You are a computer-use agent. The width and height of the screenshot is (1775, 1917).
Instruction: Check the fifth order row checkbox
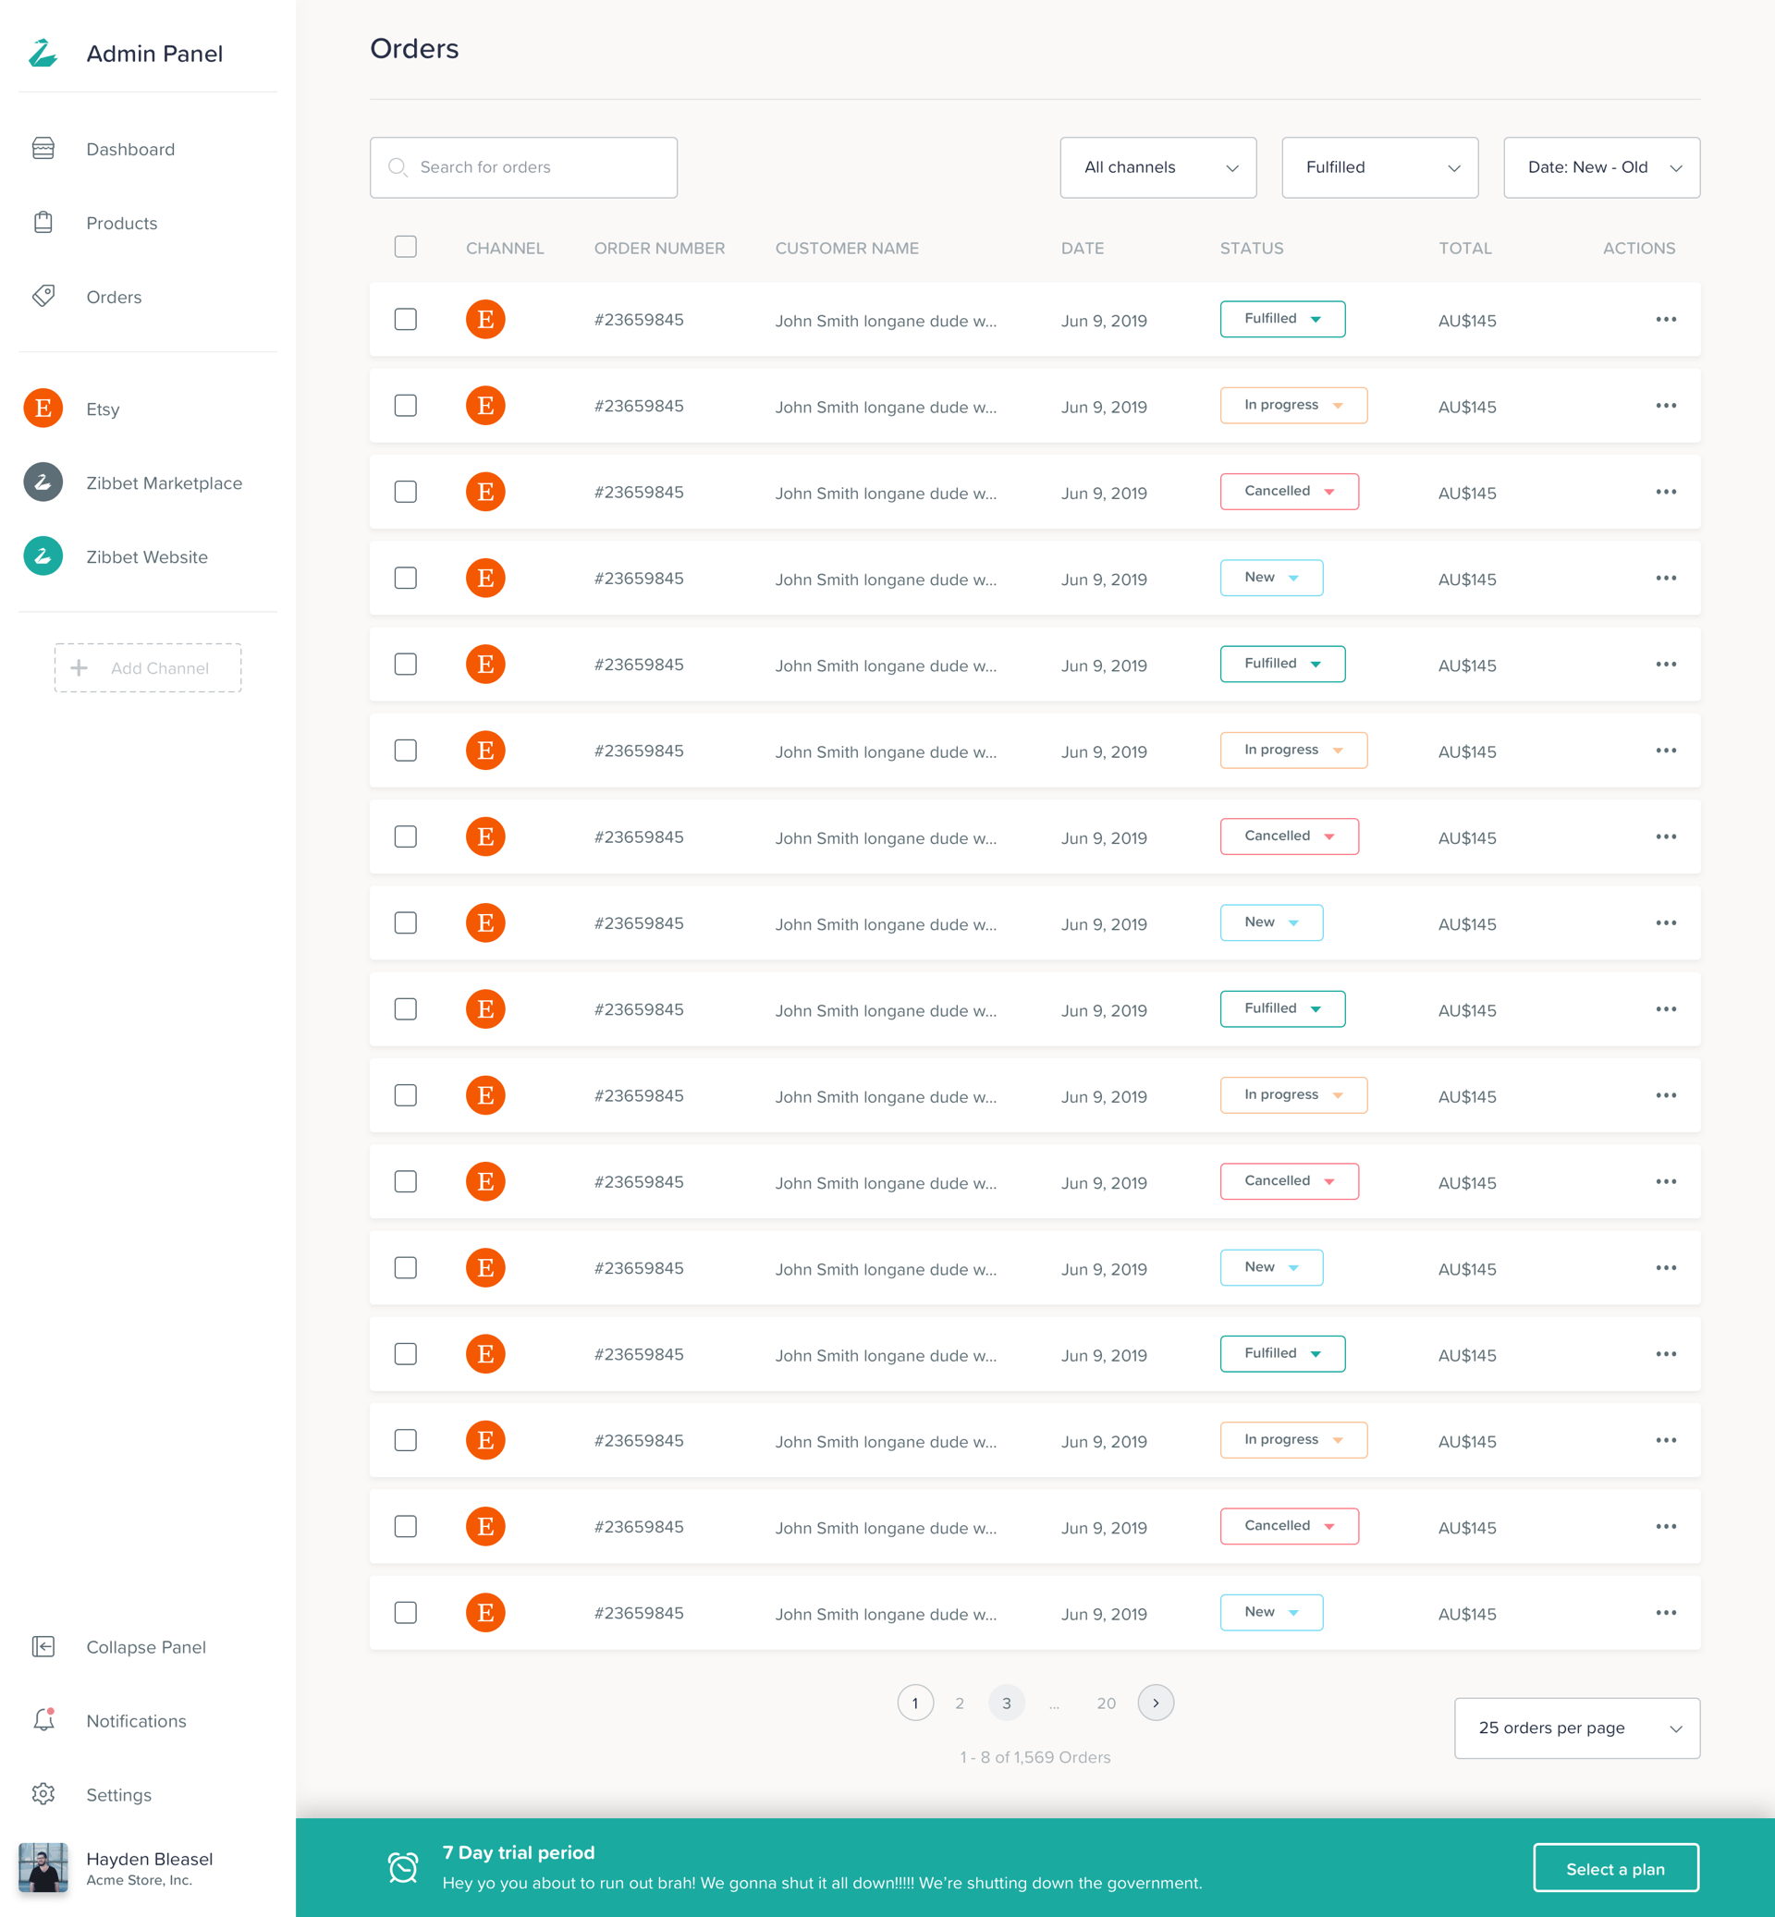(x=405, y=664)
